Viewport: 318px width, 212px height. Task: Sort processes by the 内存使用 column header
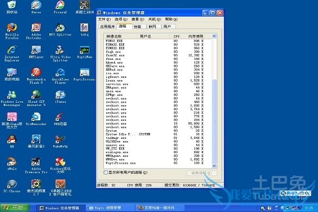click(197, 36)
